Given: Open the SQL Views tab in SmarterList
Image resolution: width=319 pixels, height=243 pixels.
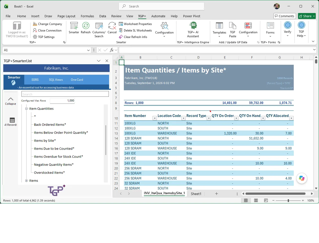Looking at the screenshot, I should pyautogui.click(x=56, y=80).
